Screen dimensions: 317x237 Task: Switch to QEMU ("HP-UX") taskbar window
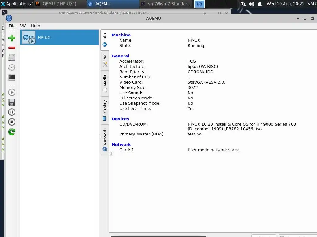coord(59,4)
